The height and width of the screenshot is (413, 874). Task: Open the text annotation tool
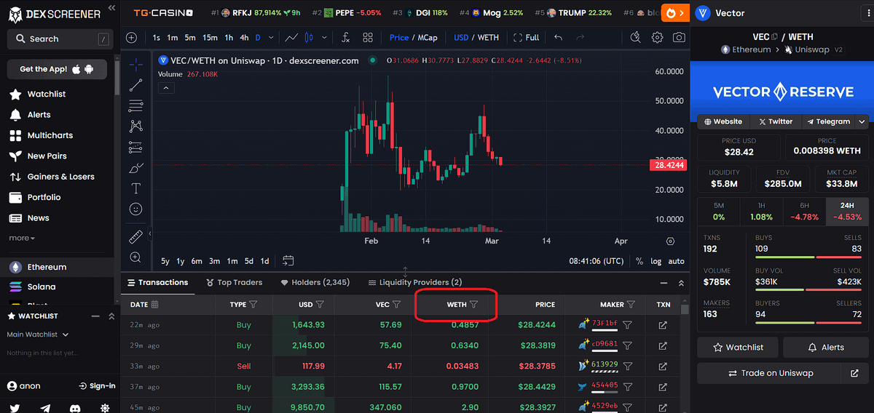pyautogui.click(x=135, y=188)
